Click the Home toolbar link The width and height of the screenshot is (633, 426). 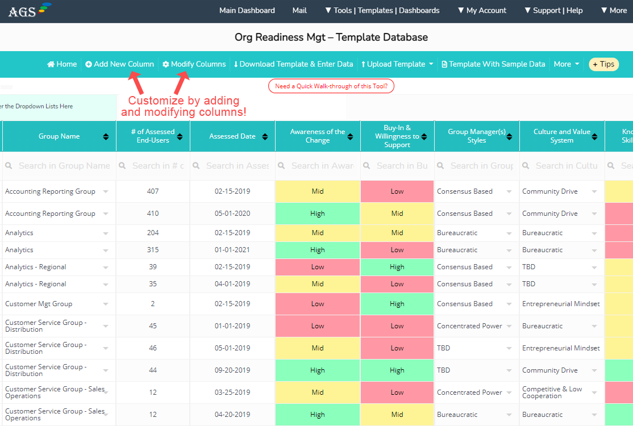coord(62,64)
